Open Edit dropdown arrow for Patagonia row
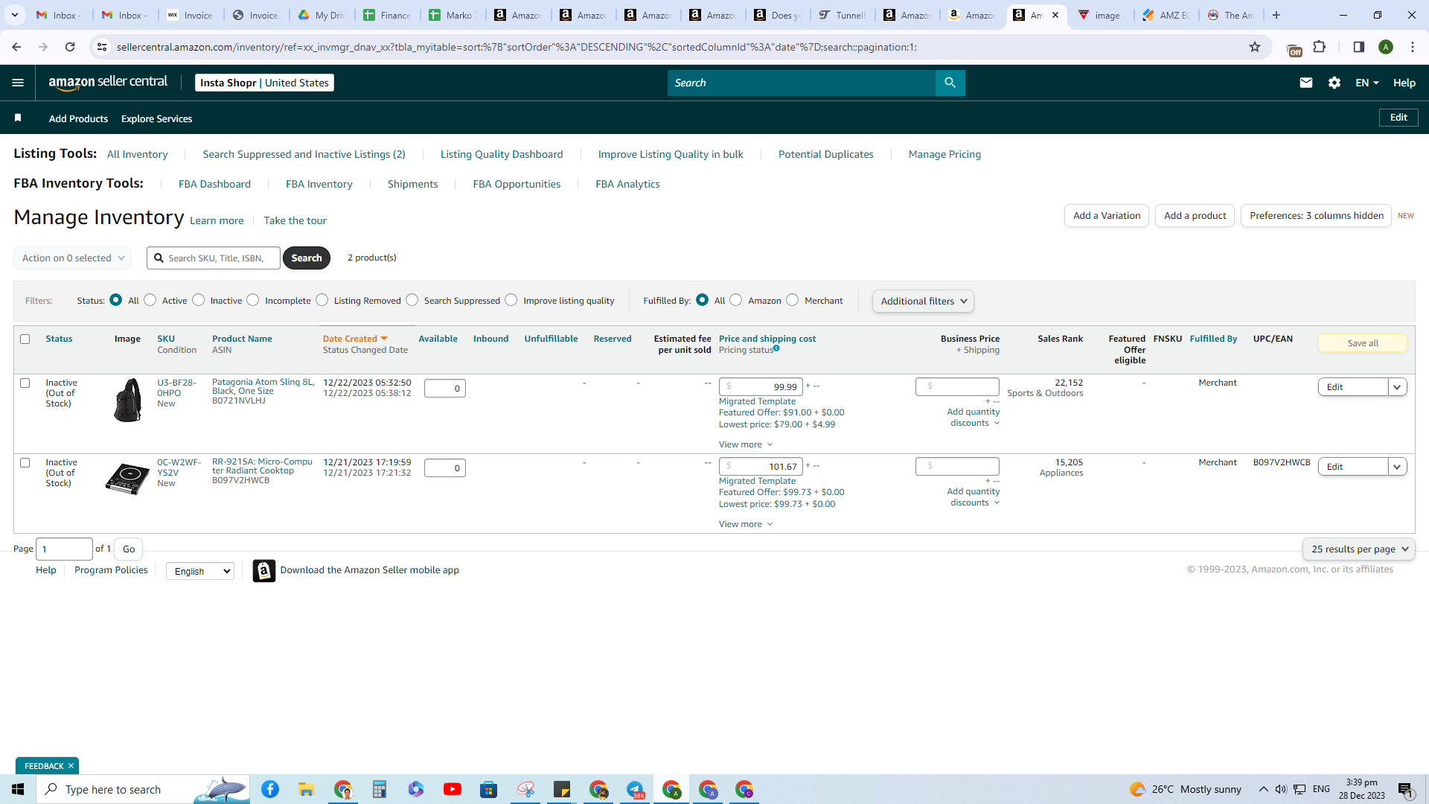This screenshot has height=804, width=1429. [x=1397, y=387]
